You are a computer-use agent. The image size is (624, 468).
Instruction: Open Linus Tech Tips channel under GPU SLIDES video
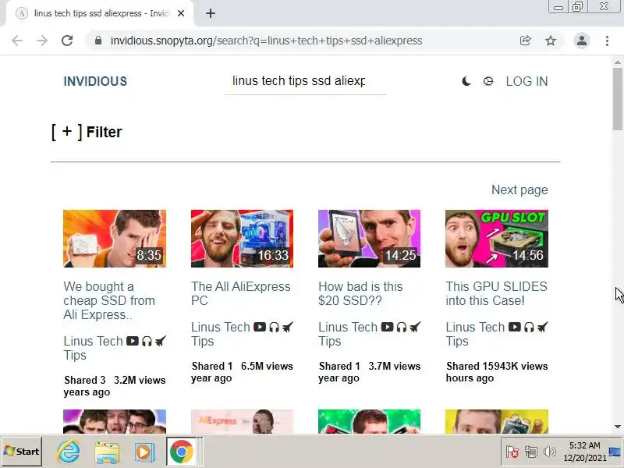[475, 334]
